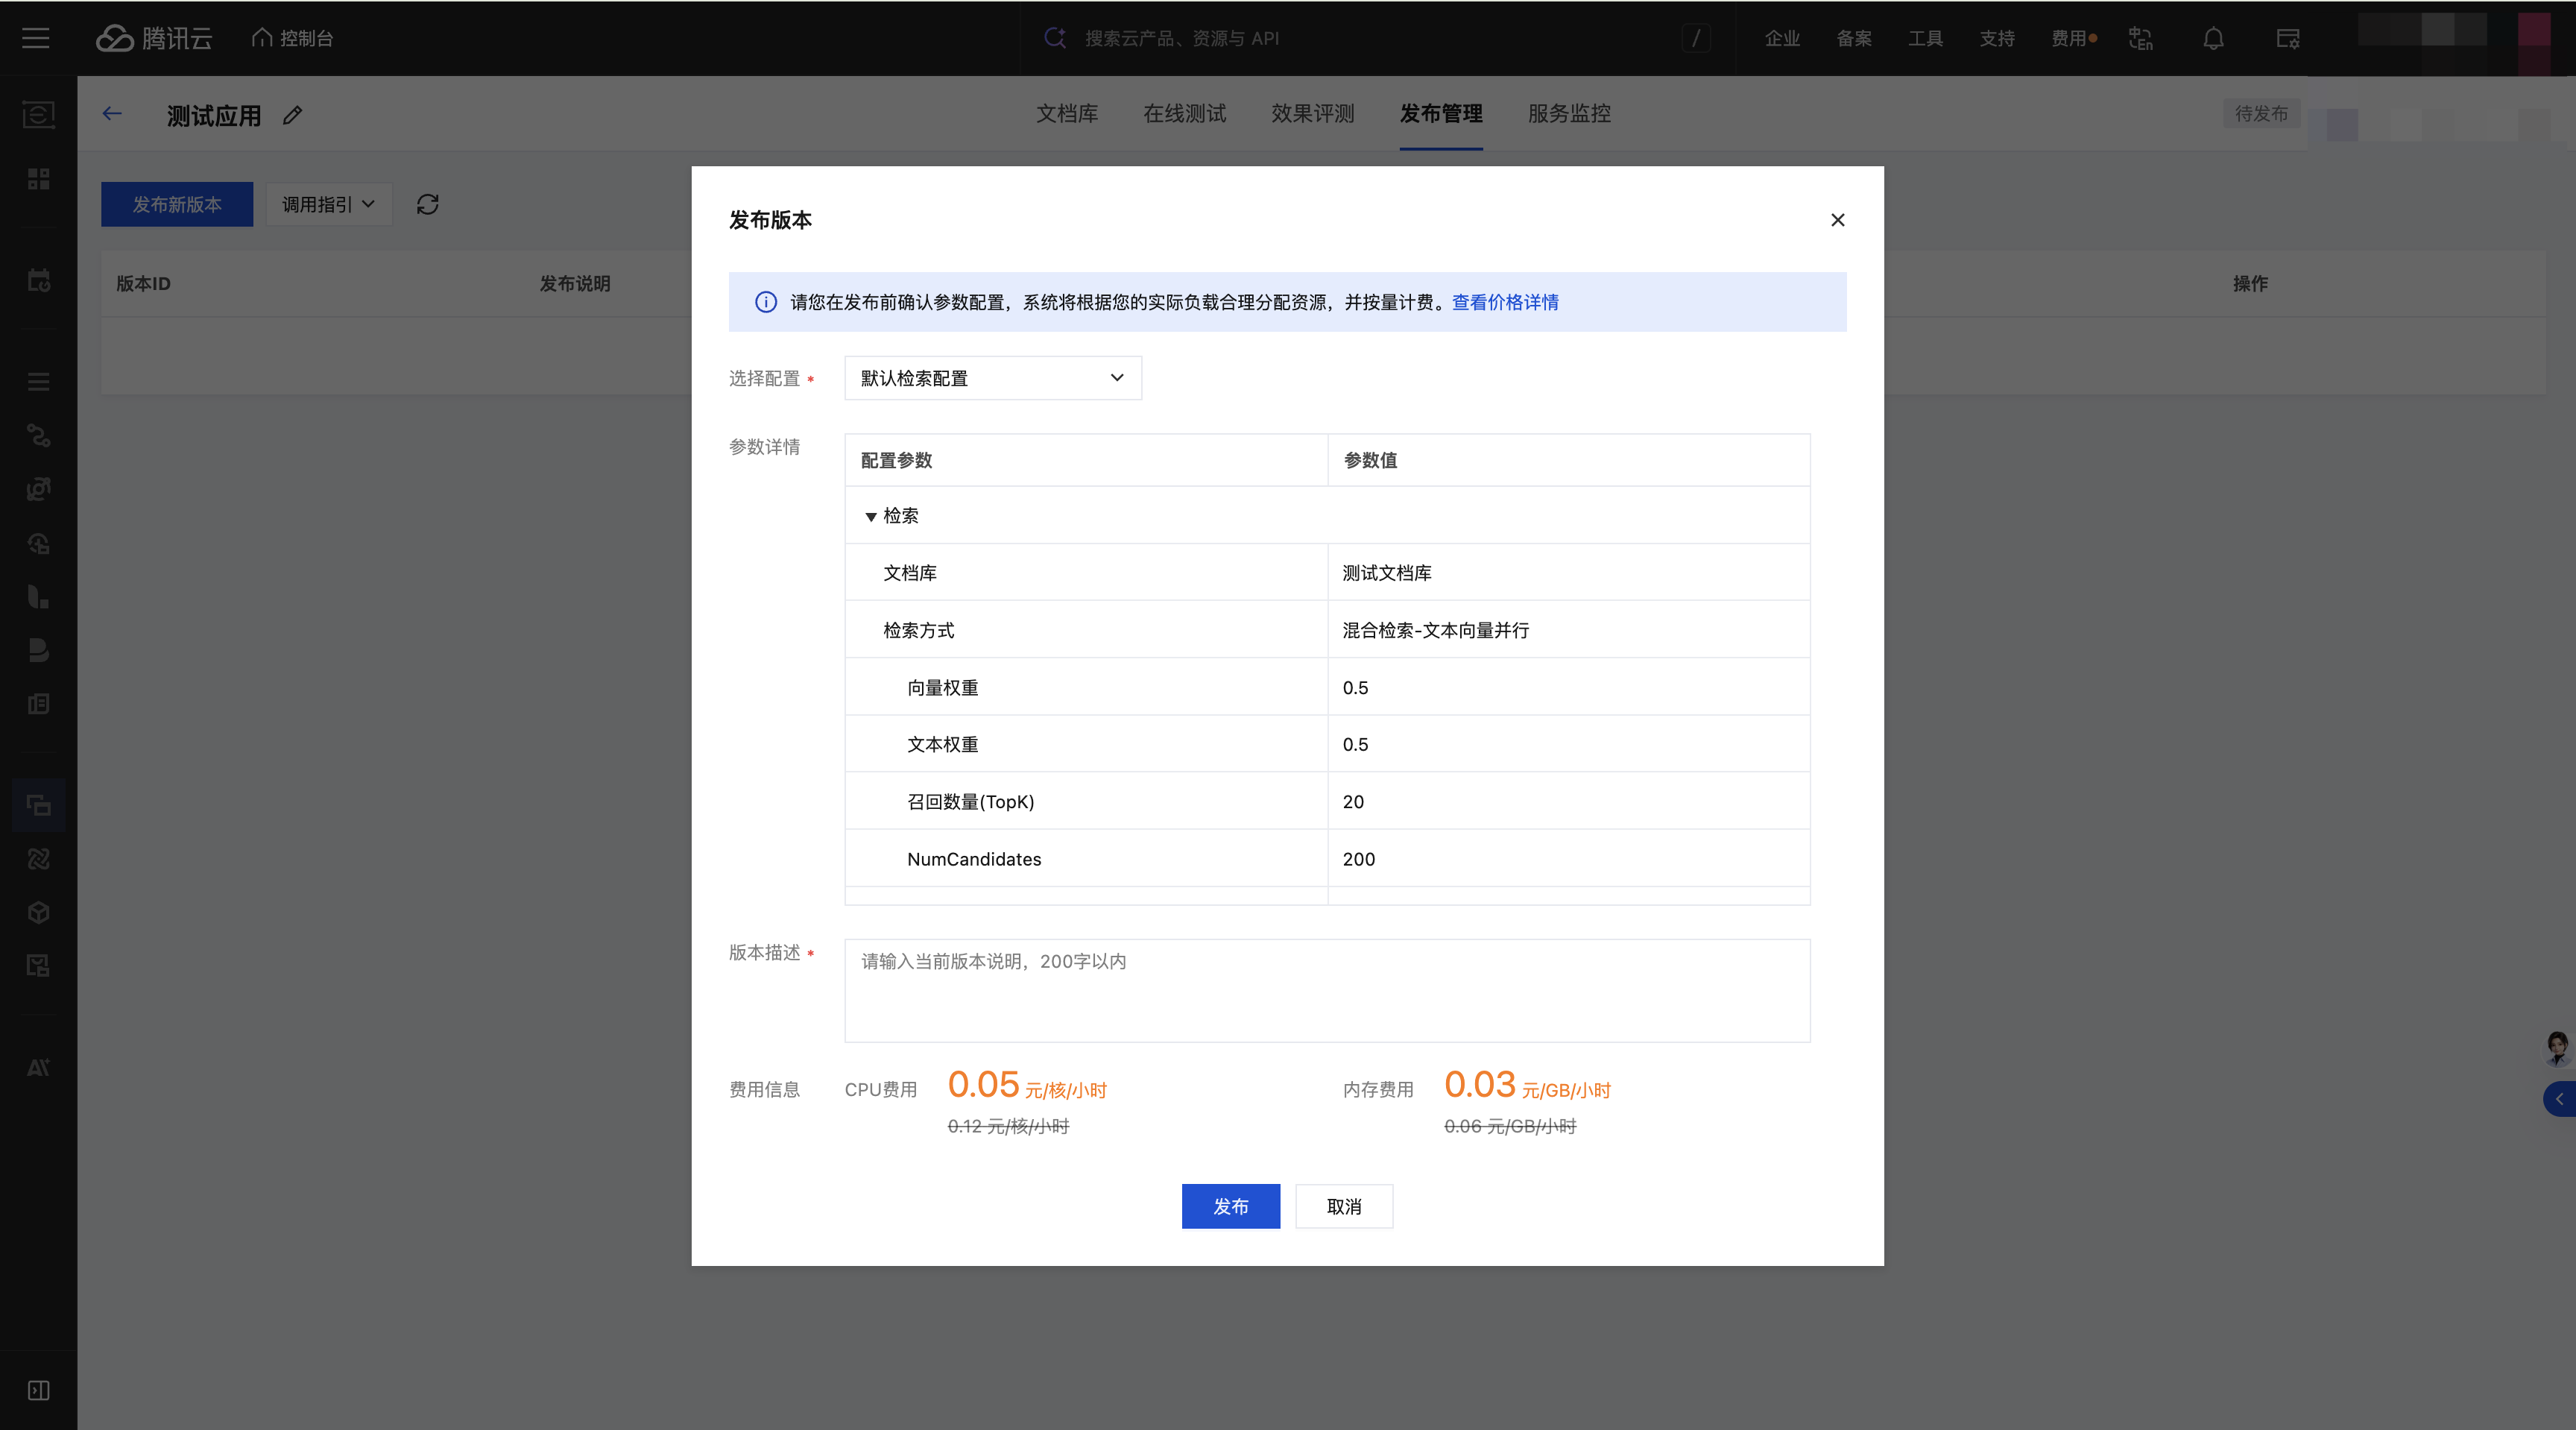Open the sidebar boot-shaped icon
2576x1430 pixels.
pos(38,597)
